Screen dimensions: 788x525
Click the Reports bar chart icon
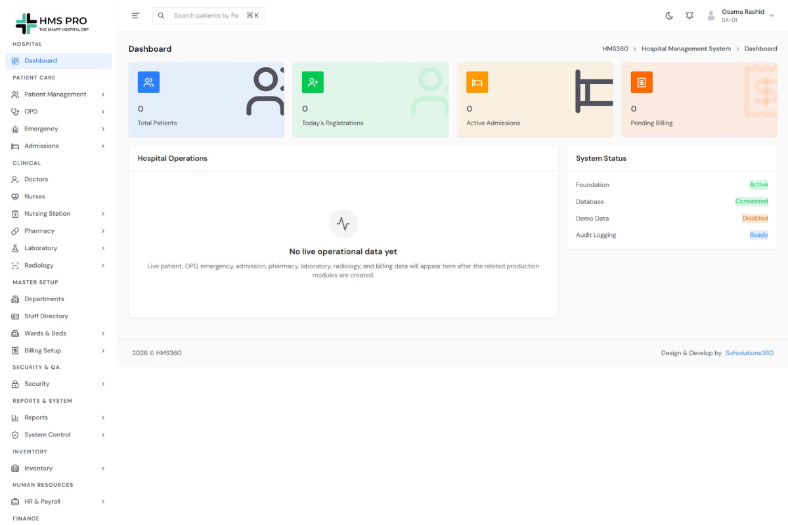[15, 418]
